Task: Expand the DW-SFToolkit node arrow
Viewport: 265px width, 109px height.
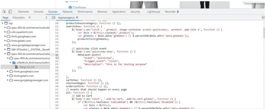Action: (x=5, y=49)
